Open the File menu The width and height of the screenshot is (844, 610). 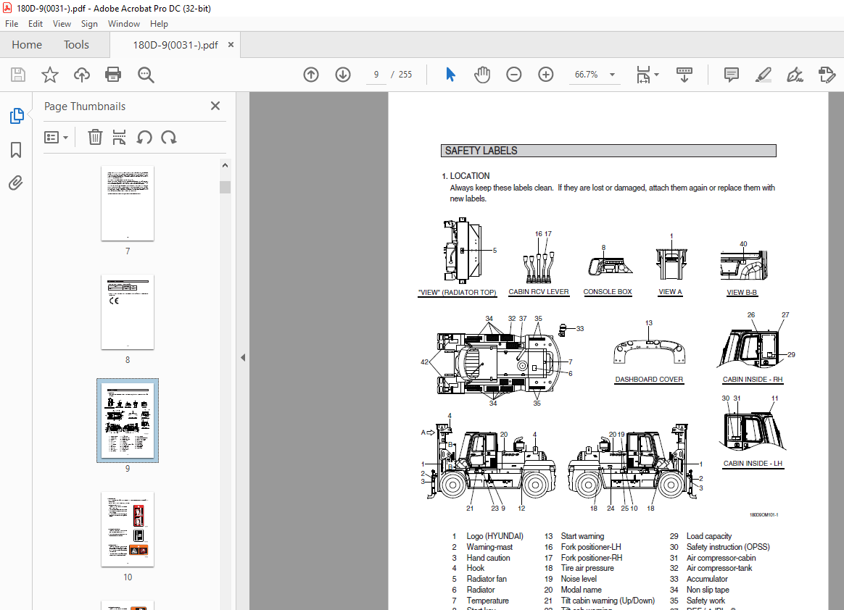tap(12, 24)
